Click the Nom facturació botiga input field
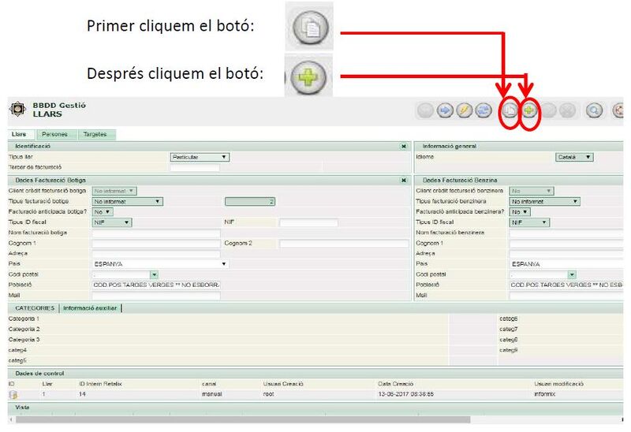631x432 pixels. click(155, 233)
